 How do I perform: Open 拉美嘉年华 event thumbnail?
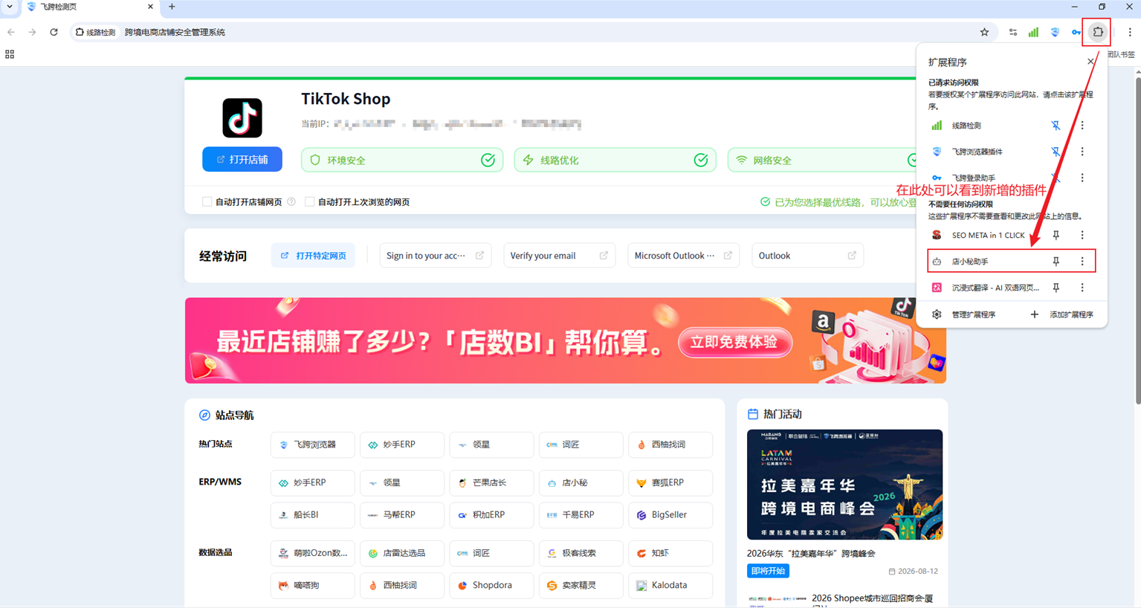[844, 485]
